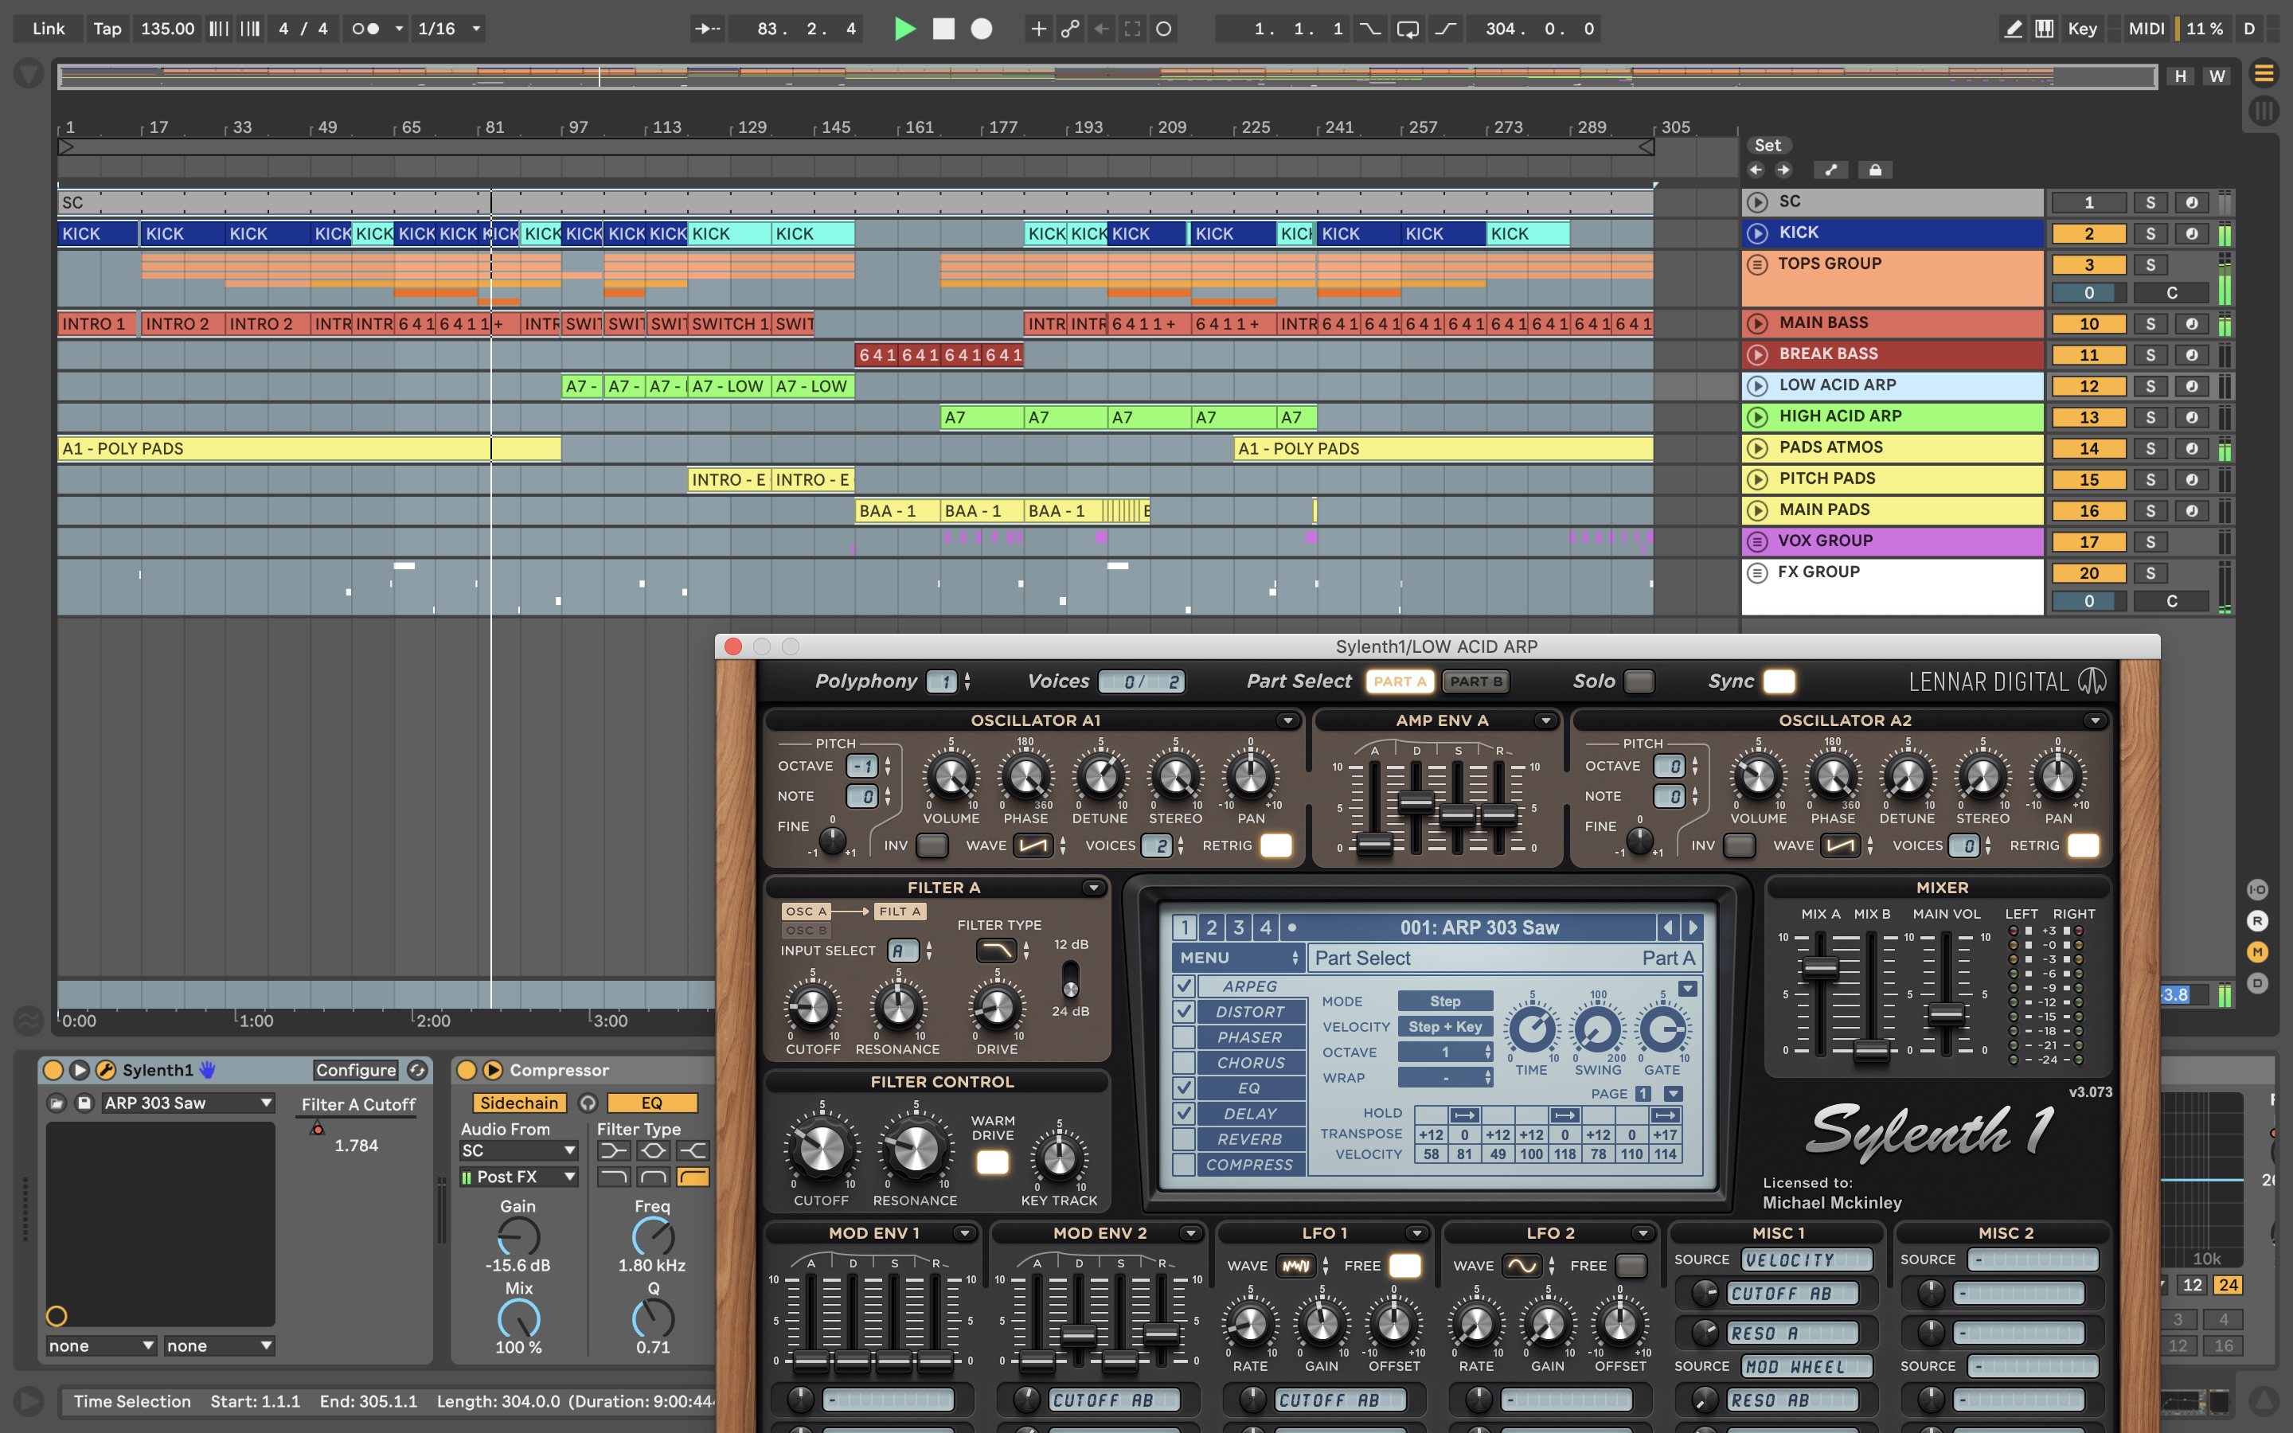Switch to preset bank tab 2
This screenshot has height=1433, width=2293.
[1212, 927]
